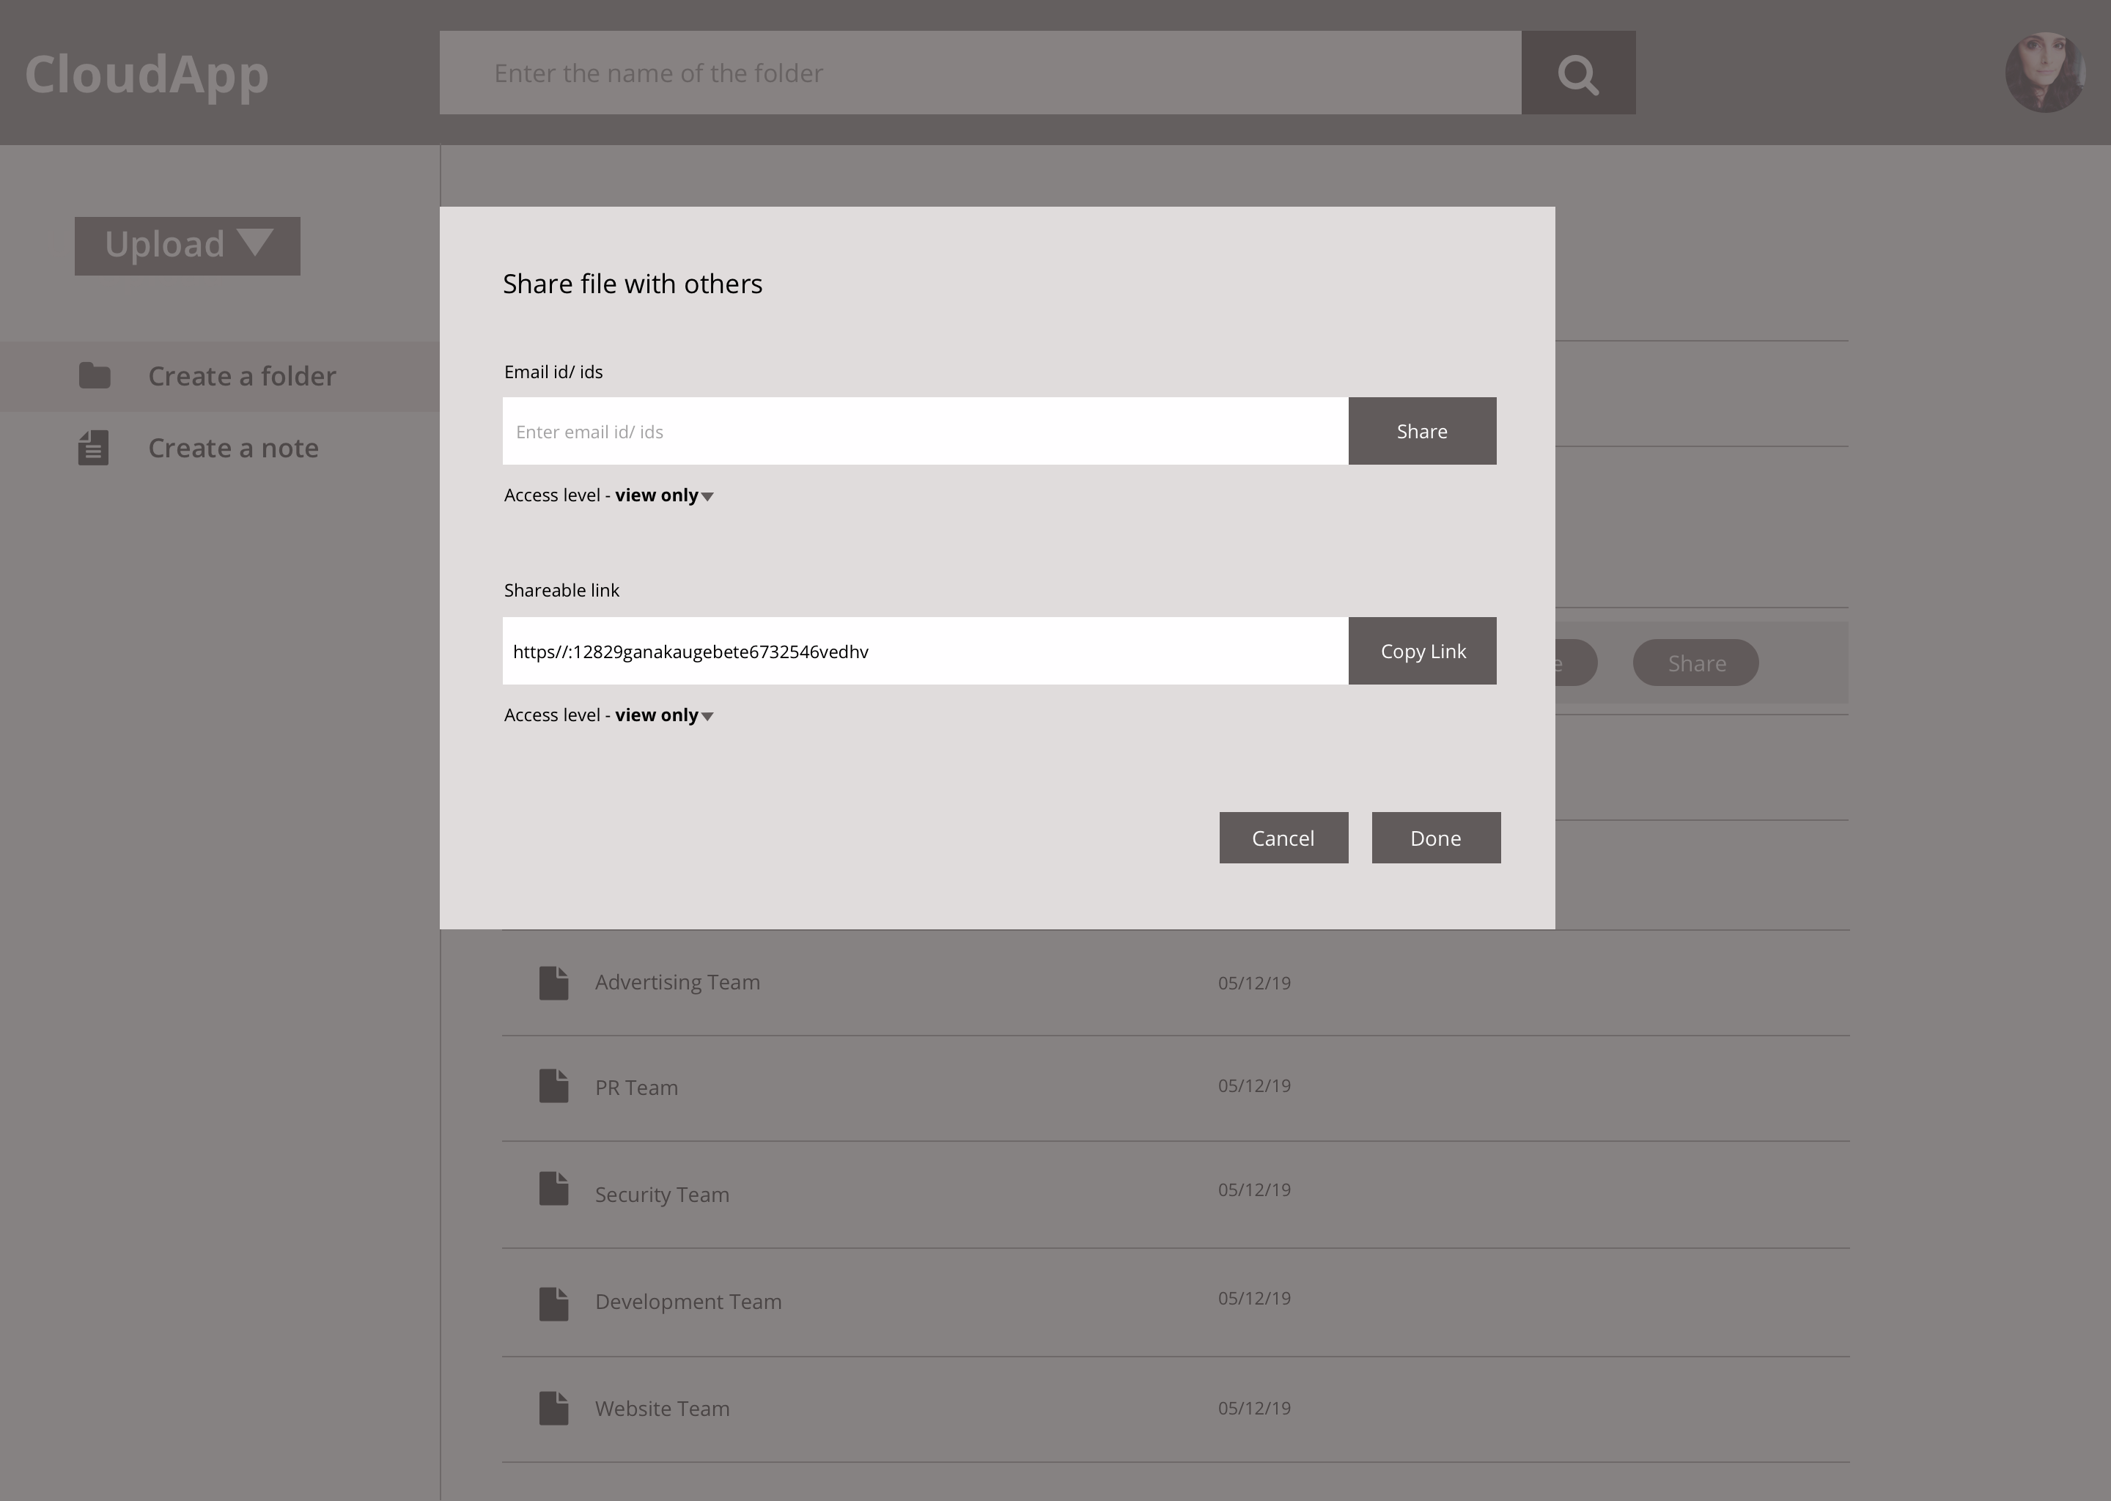Screen dimensions: 2111x1501
Task: Click the Create a folder icon
Action: click(x=96, y=375)
